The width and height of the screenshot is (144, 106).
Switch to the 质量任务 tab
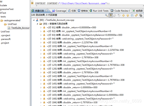pyautogui.click(x=39, y=11)
